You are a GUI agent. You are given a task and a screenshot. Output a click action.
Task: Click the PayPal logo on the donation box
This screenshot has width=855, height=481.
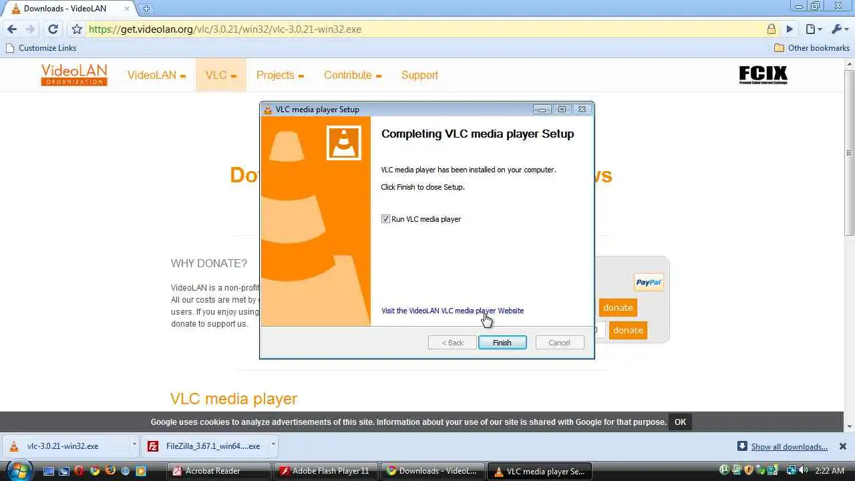(649, 282)
